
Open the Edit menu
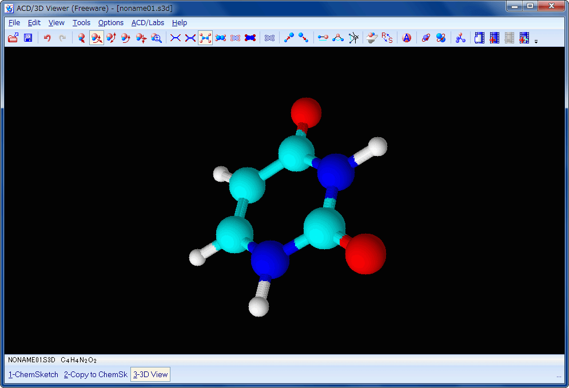click(x=34, y=22)
